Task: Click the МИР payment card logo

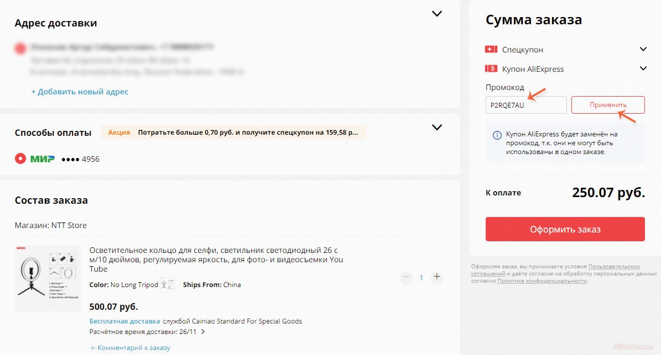Action: tap(43, 159)
